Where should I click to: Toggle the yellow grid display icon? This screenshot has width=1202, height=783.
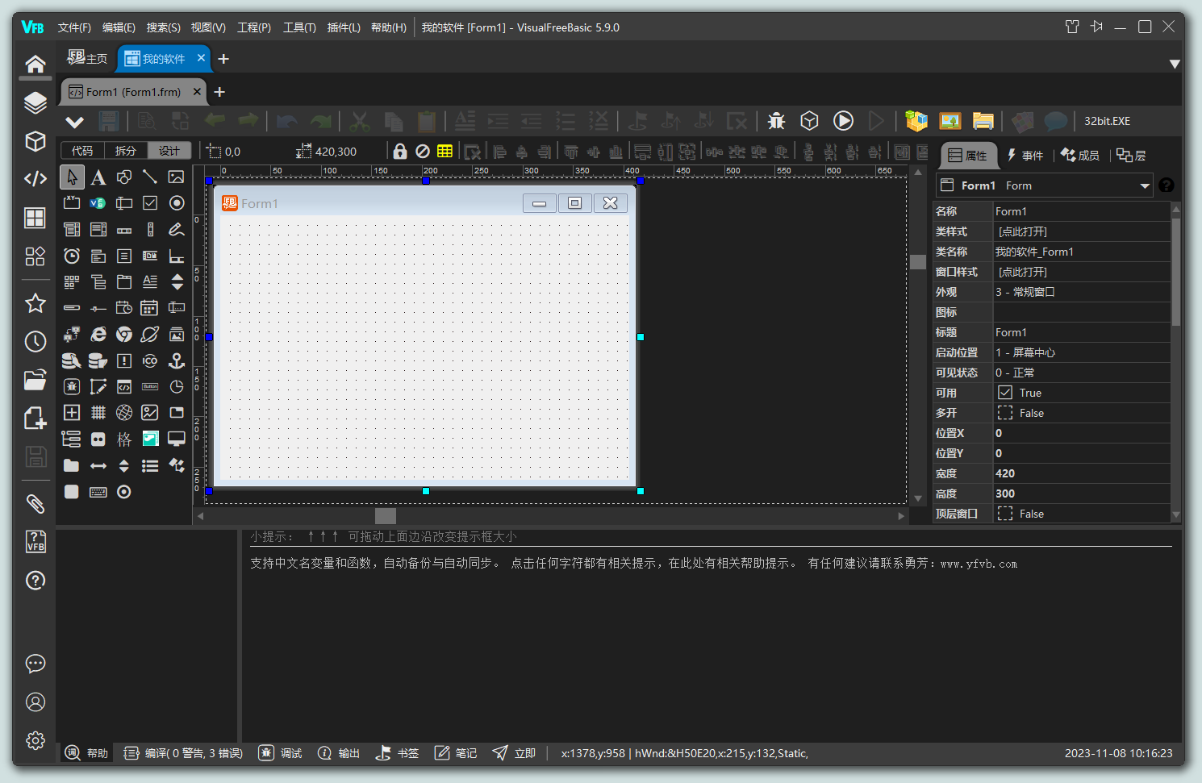[444, 152]
